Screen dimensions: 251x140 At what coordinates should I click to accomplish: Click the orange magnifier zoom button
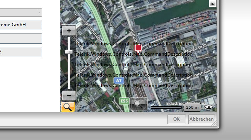pos(68,107)
